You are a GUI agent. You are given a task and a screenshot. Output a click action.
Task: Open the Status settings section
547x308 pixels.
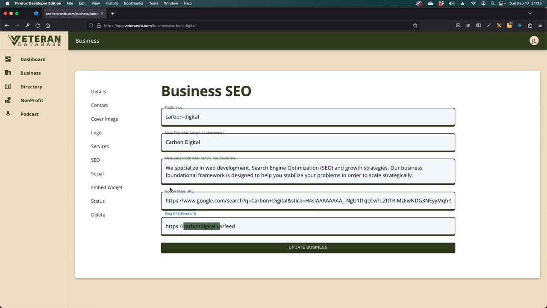pos(97,201)
